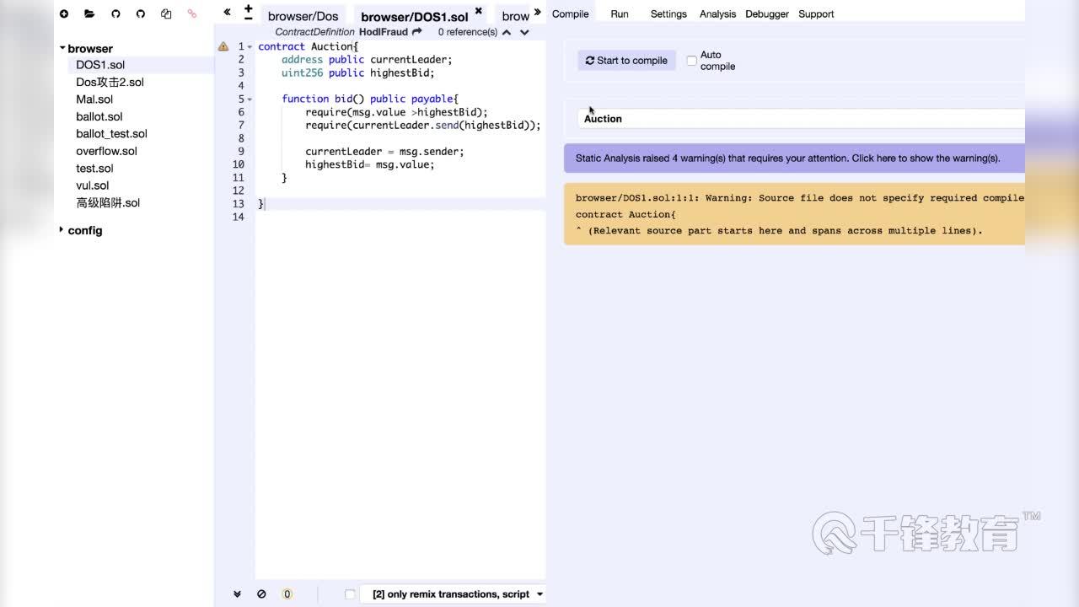The width and height of the screenshot is (1079, 607).
Task: Click the plus-minus font size icon
Action: [x=248, y=12]
